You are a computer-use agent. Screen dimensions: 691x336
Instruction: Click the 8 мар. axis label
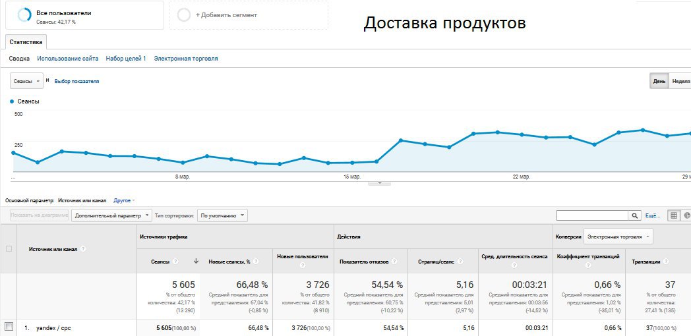[x=183, y=177]
